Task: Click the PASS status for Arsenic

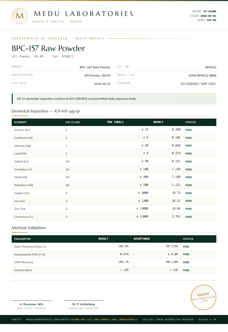Action: [188, 130]
